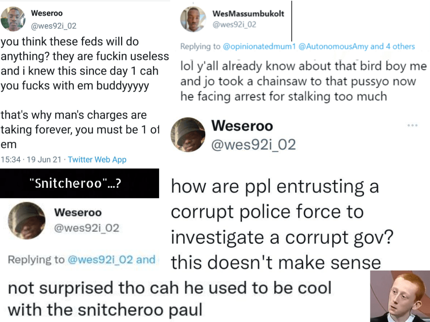Open the WesMassumbukolt profile name
Viewport: 430px width, 322px height.
coord(248,13)
